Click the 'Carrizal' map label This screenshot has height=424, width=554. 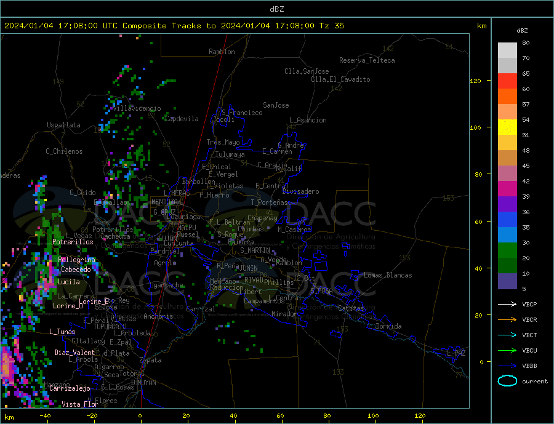pyautogui.click(x=201, y=309)
